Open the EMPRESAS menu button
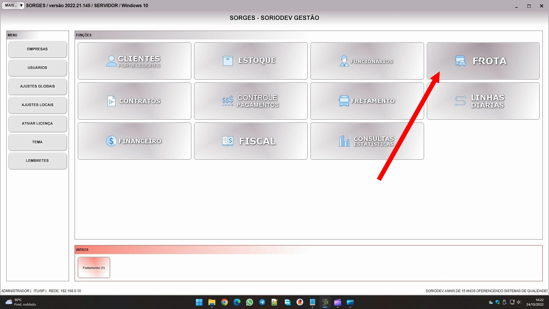This screenshot has height=309, width=549. [37, 49]
